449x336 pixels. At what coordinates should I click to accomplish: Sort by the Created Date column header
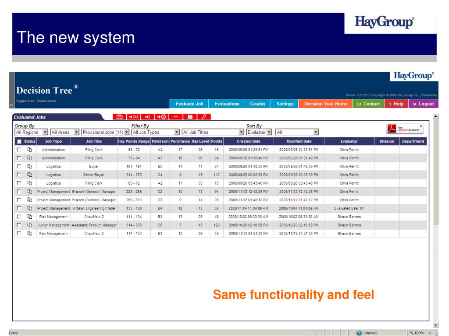coord(249,141)
